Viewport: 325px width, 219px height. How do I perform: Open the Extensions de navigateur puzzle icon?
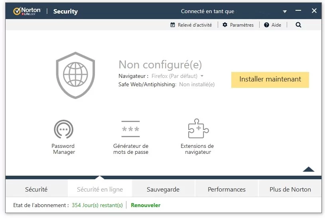point(198,128)
